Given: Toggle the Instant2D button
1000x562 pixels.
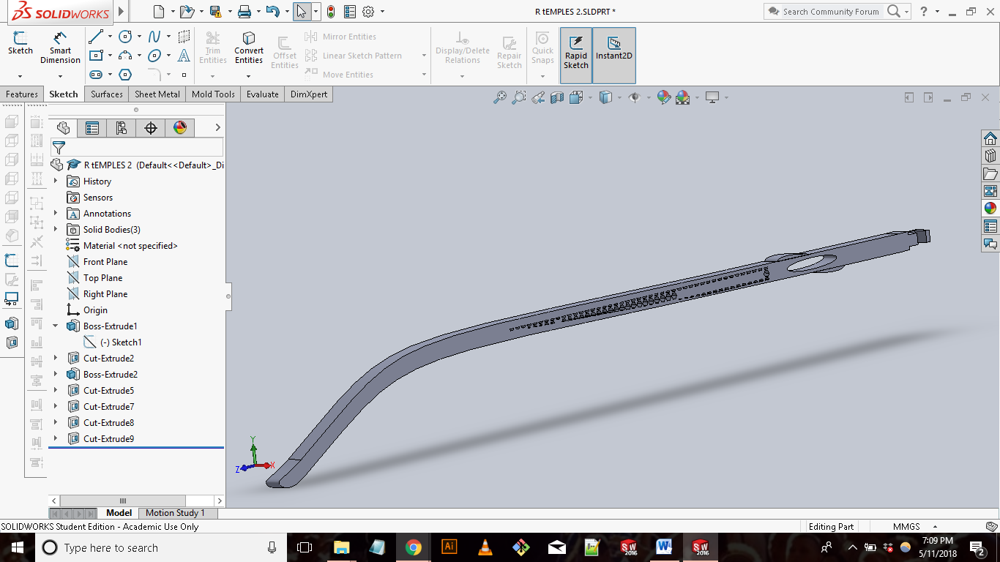Looking at the screenshot, I should pos(614,56).
